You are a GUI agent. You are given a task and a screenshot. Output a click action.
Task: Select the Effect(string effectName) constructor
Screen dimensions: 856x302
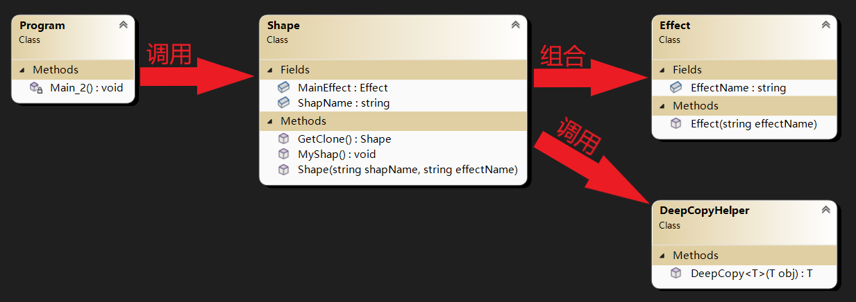pos(753,124)
